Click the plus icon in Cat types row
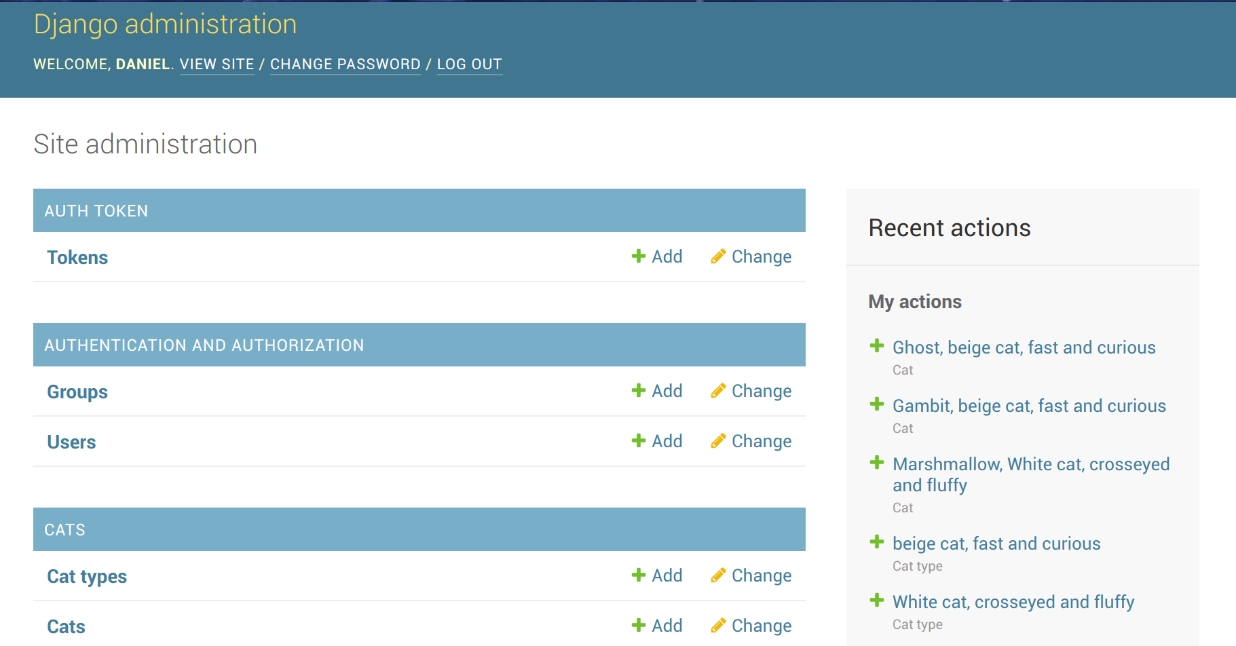 click(x=638, y=575)
